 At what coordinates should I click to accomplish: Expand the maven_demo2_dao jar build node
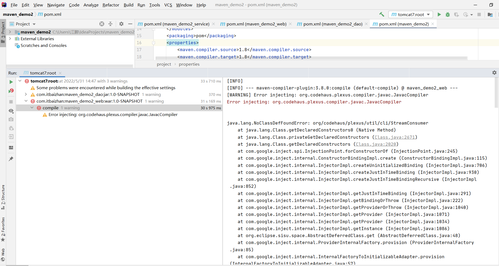coord(26,94)
